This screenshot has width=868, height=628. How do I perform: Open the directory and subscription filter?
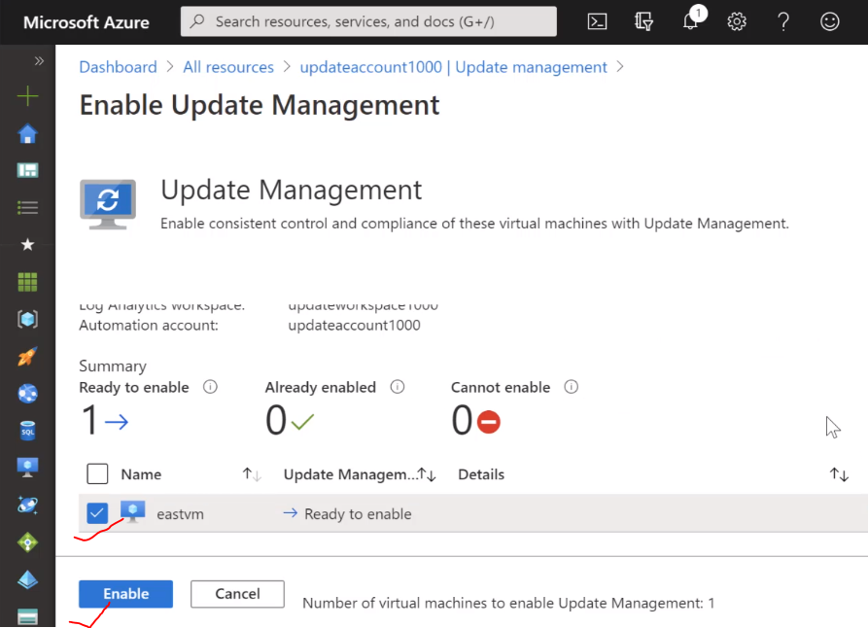tap(643, 20)
